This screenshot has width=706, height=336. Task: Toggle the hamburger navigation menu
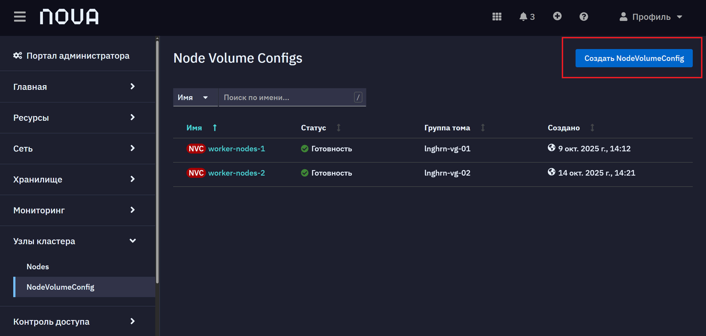coord(20,17)
